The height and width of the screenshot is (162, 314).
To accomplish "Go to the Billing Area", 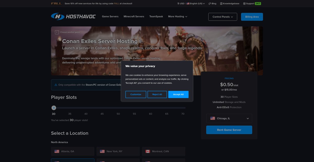I will [x=252, y=17].
